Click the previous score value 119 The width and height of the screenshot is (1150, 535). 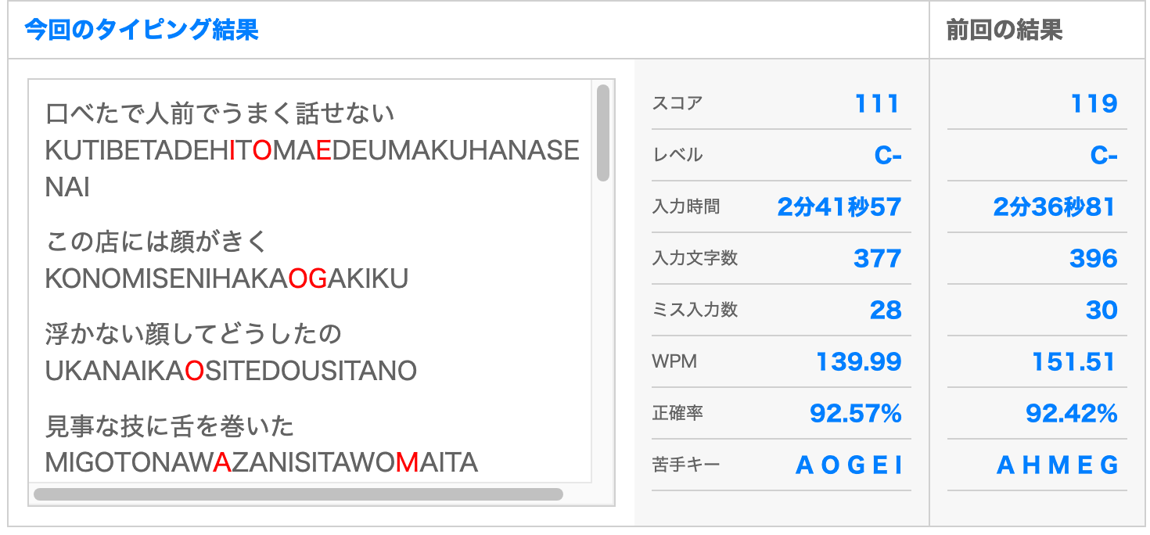click(1093, 103)
